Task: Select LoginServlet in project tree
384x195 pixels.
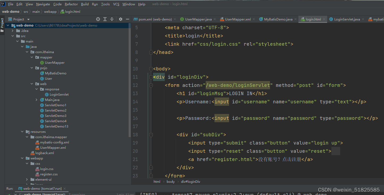Action: tap(59, 95)
